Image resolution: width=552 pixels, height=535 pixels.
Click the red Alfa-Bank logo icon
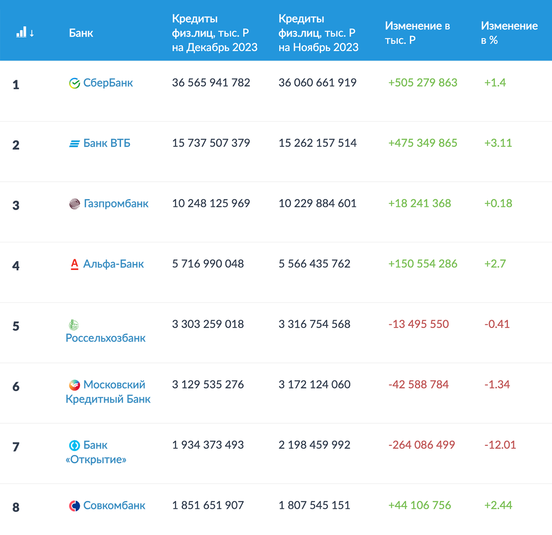74,264
